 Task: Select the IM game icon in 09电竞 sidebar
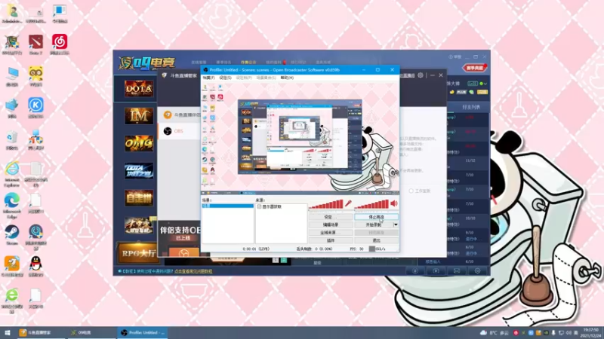point(139,116)
